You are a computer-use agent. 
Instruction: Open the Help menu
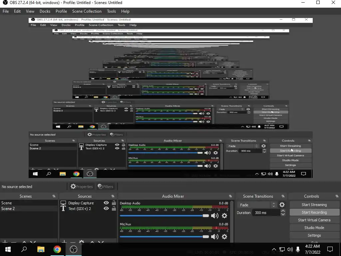125,11
